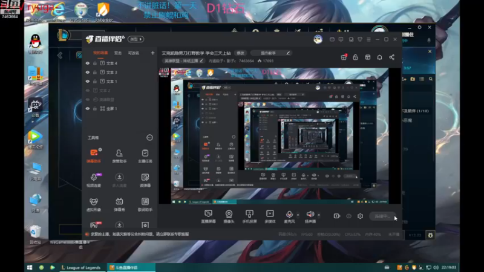The height and width of the screenshot is (272, 484).
Task: Open the 视频连麦 video co-stream tool
Action: pos(94,180)
